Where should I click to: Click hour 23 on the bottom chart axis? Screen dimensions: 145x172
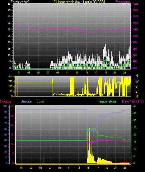click(125, 168)
